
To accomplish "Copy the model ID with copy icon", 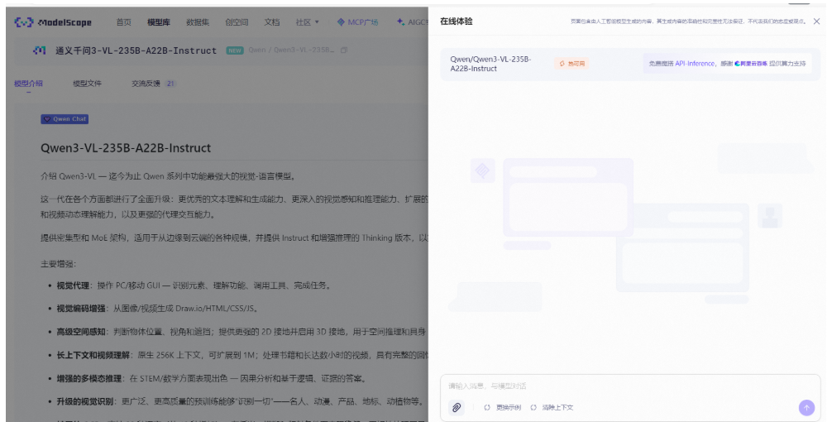I will coord(344,50).
